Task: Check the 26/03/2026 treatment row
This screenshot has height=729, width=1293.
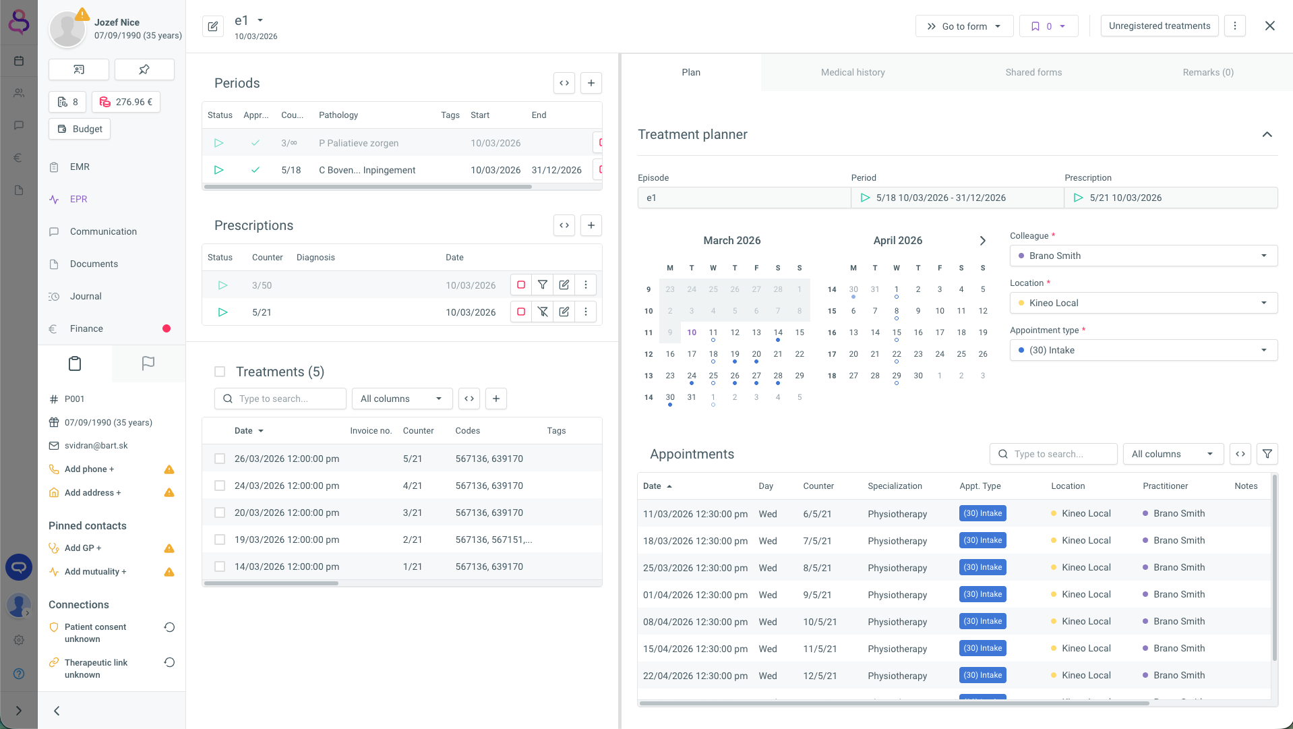Action: (x=220, y=459)
